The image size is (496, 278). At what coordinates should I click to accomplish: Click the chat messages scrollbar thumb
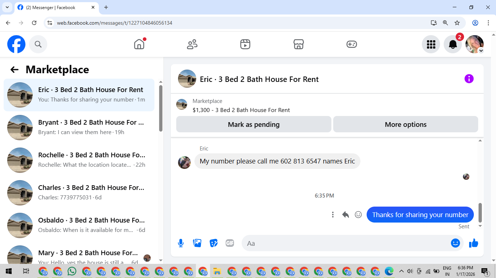(x=480, y=212)
